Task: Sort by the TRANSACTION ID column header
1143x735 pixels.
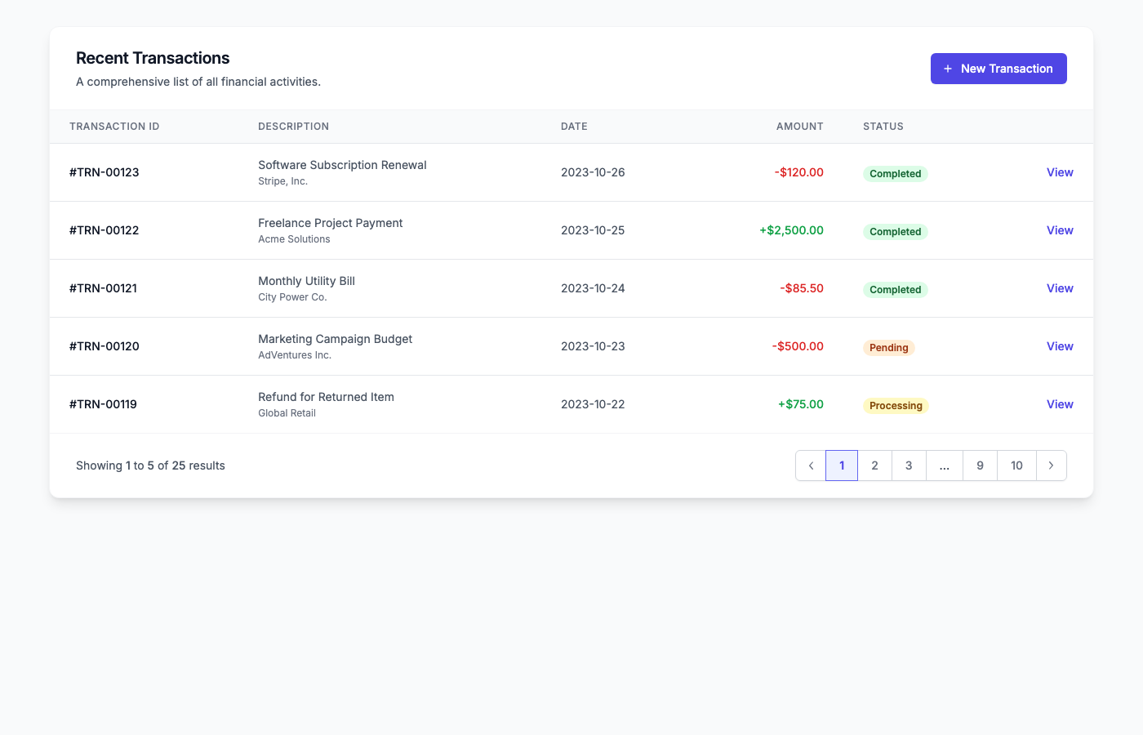Action: pos(114,127)
